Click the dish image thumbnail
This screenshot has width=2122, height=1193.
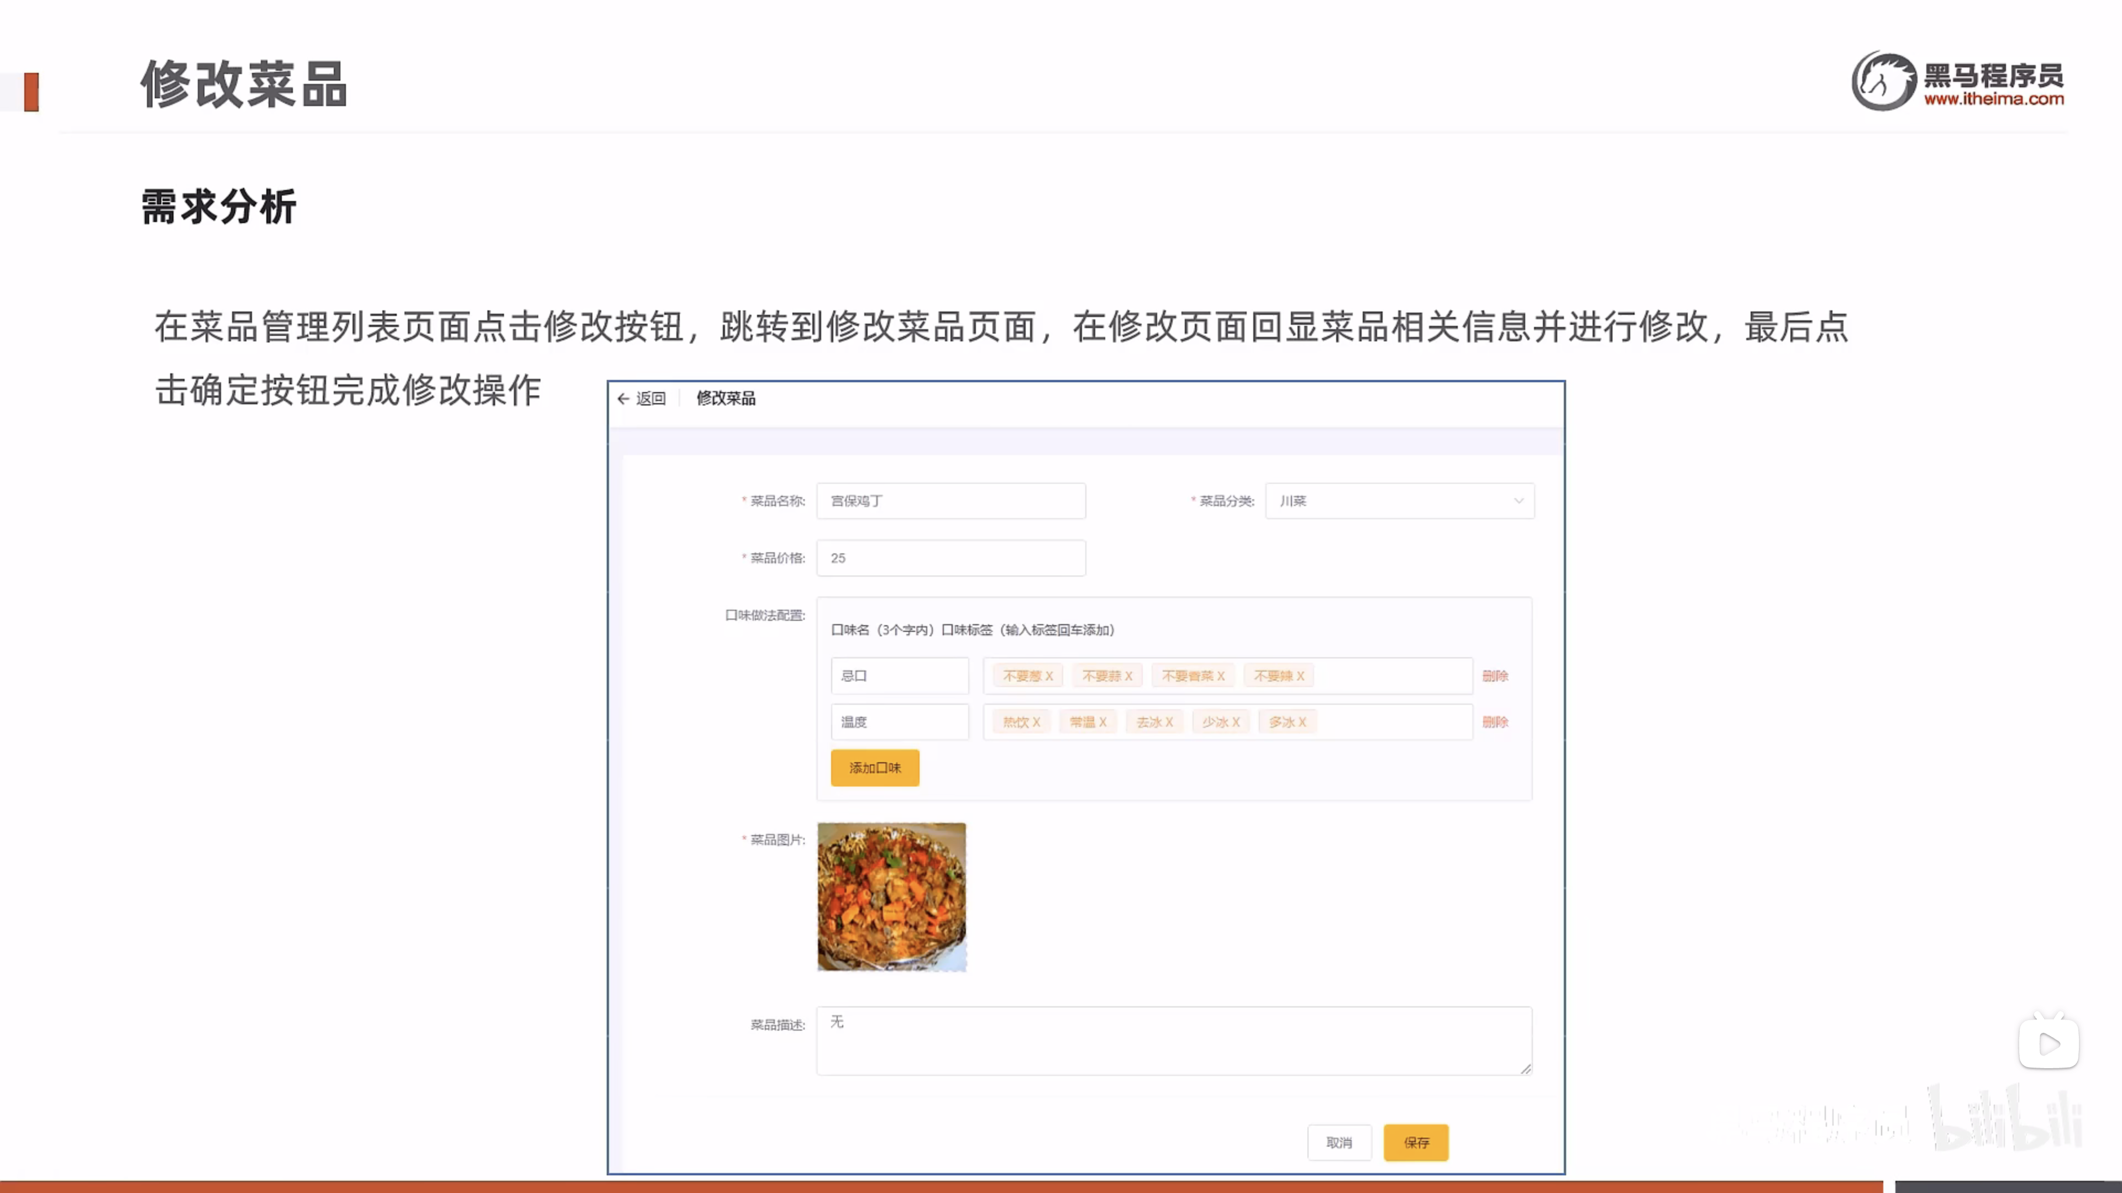pyautogui.click(x=891, y=896)
